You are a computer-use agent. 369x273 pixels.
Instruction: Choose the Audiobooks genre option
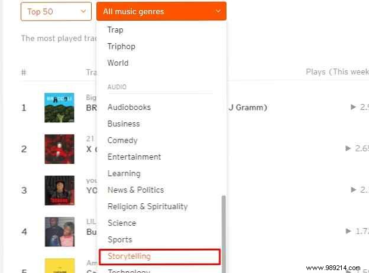[x=129, y=107]
